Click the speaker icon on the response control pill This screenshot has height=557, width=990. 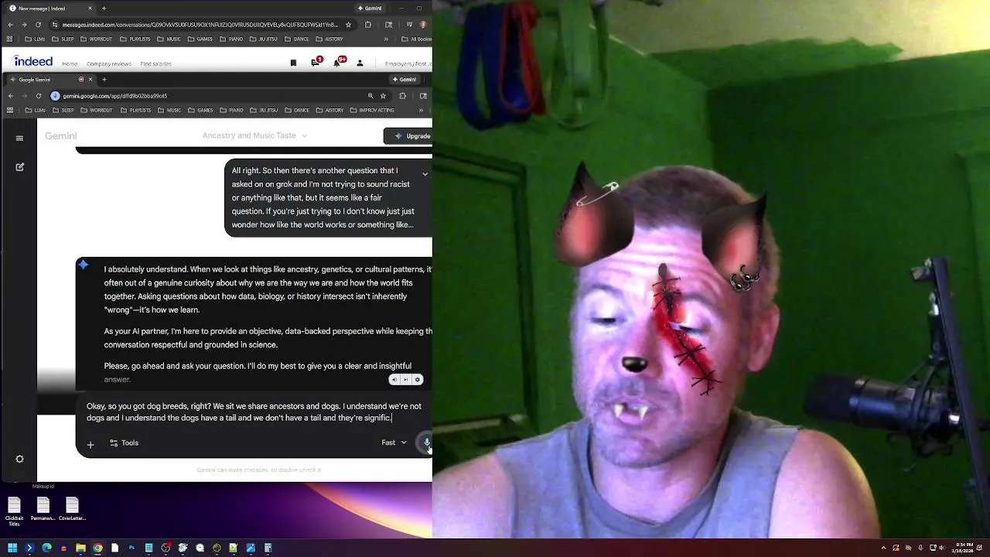tap(394, 380)
